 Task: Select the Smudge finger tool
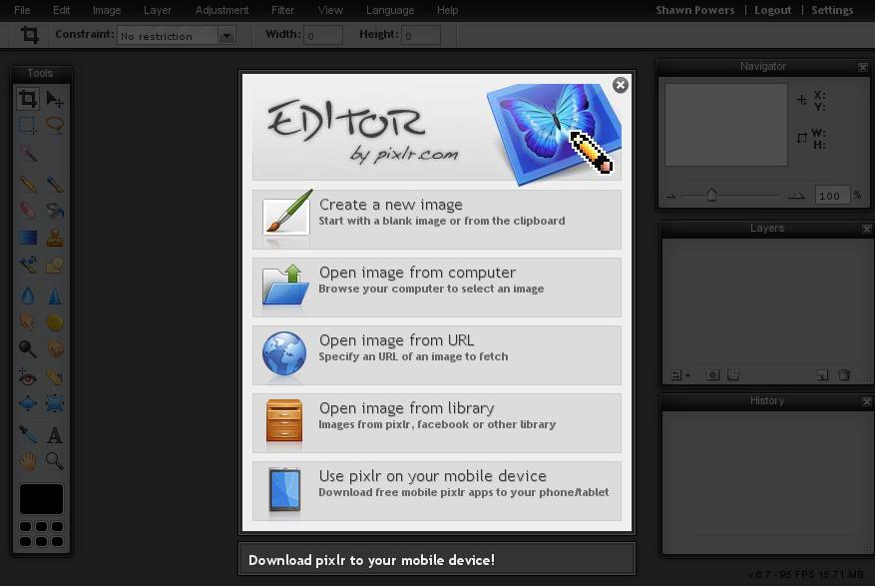point(28,322)
